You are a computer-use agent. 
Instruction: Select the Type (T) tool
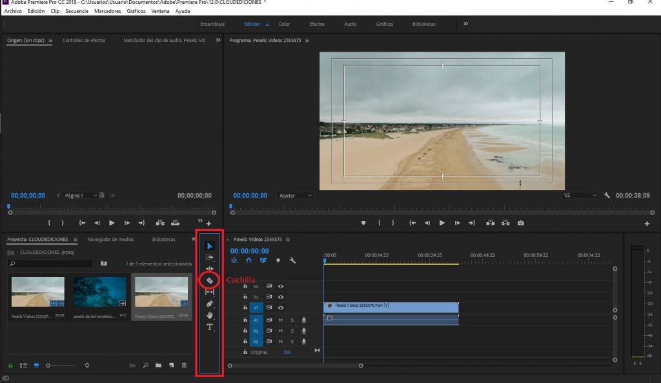pyautogui.click(x=210, y=327)
